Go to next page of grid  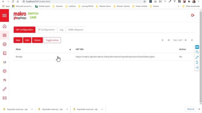(x=186, y=40)
